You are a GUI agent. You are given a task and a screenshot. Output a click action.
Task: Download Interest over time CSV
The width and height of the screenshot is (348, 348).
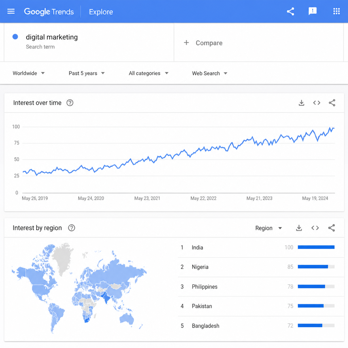click(301, 103)
